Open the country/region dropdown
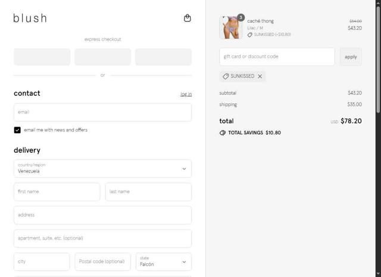 [102, 168]
